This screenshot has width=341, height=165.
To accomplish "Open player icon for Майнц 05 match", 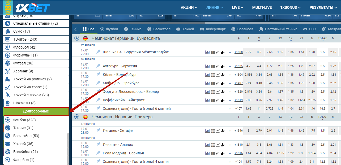I will pyautogui.click(x=223, y=83).
